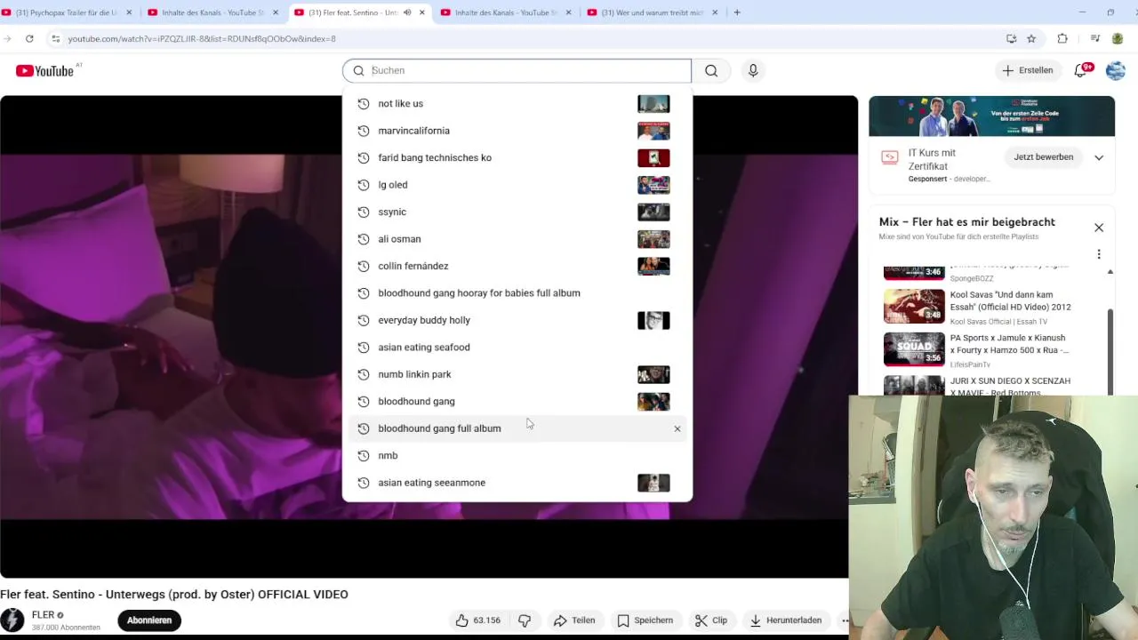Select 'bloodhound gang hooray for babies full album'
This screenshot has height=640, width=1138.
(517, 293)
